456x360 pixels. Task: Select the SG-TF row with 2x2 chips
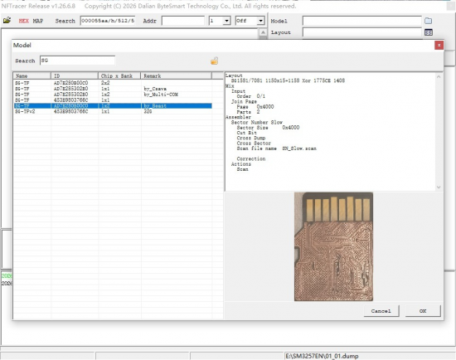[x=113, y=83]
